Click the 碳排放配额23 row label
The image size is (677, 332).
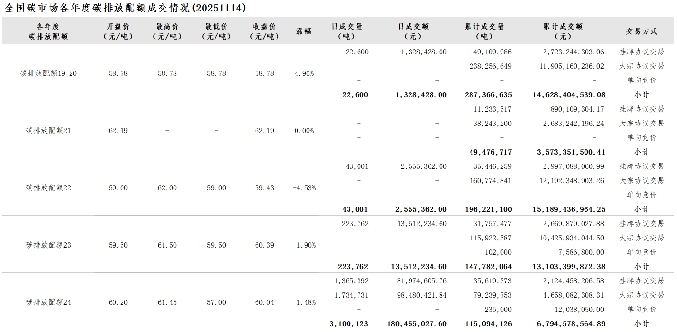click(48, 245)
